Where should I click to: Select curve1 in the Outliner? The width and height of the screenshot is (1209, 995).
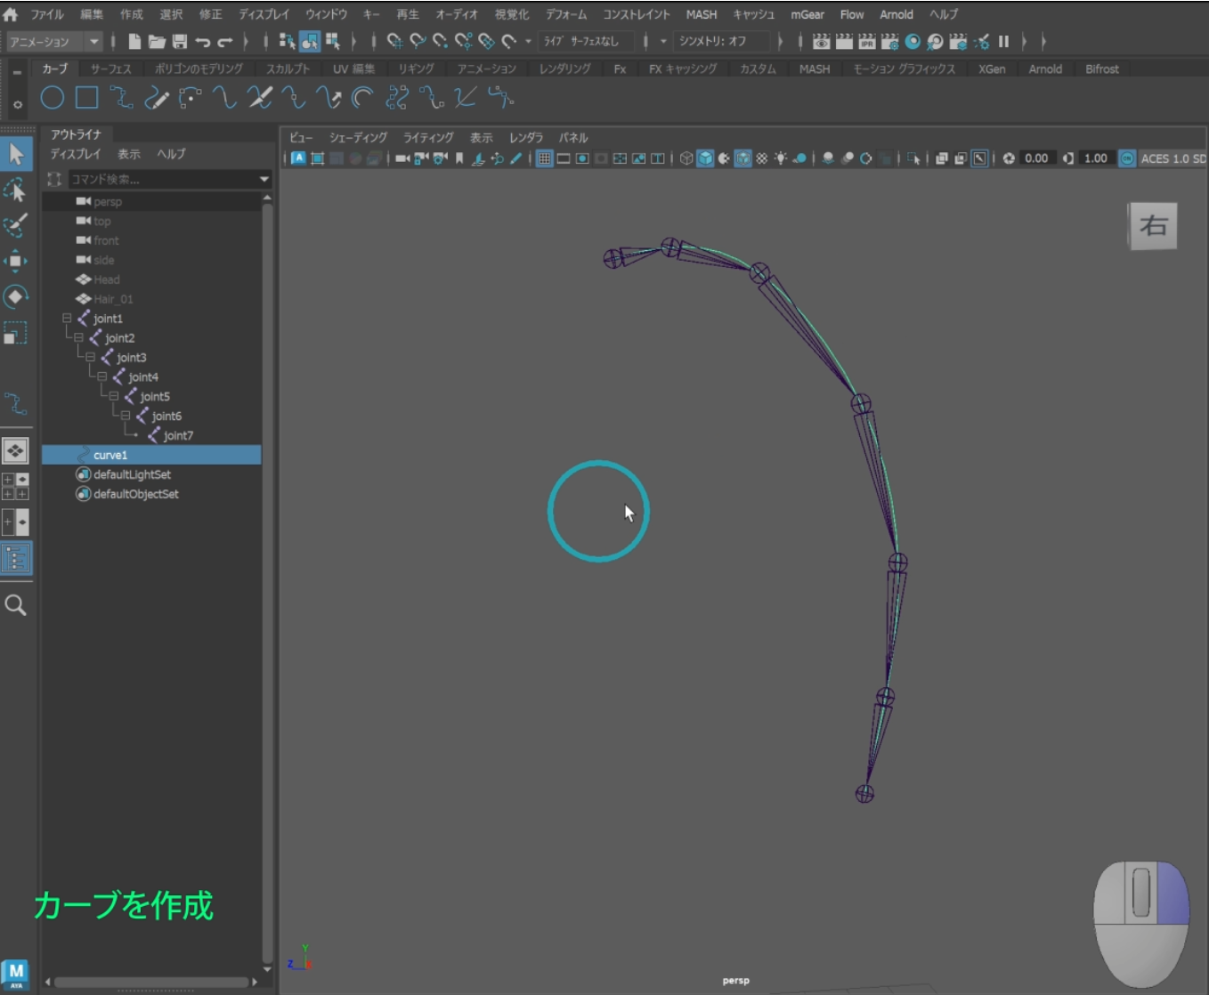pos(110,455)
